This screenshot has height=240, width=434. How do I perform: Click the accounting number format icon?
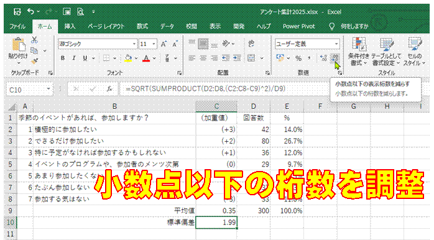(x=280, y=58)
